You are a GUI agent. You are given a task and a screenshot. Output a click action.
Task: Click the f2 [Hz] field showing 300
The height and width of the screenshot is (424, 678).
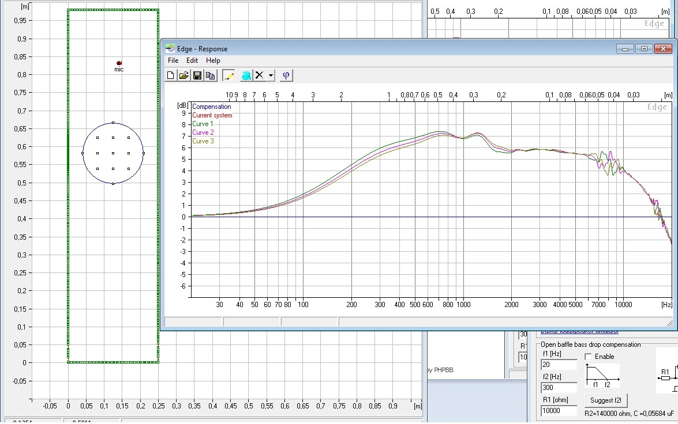tap(559, 388)
